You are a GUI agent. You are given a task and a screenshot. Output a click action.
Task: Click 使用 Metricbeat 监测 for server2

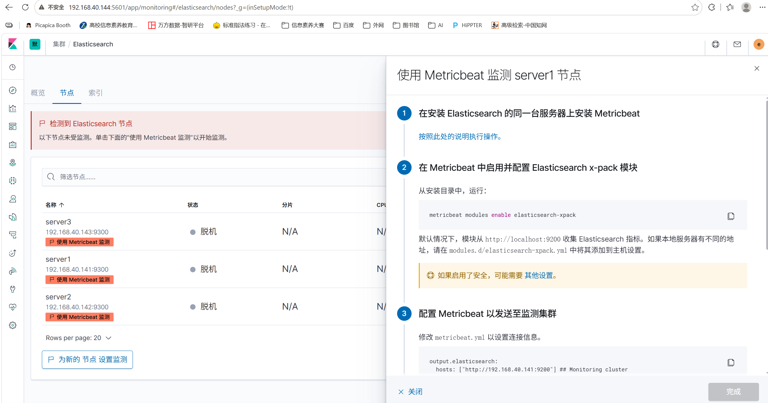pos(80,317)
